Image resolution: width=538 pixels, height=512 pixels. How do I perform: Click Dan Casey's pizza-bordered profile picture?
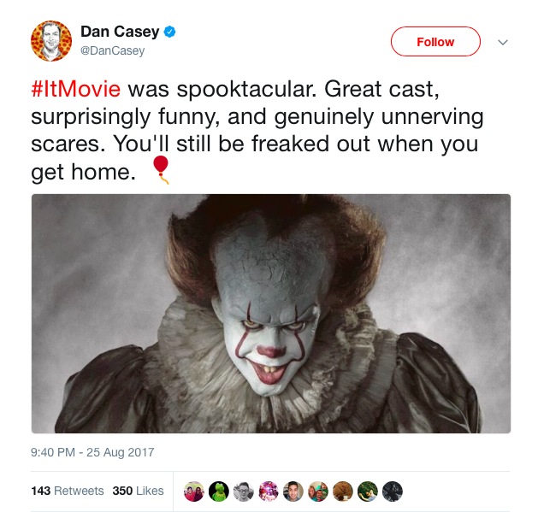(50, 41)
